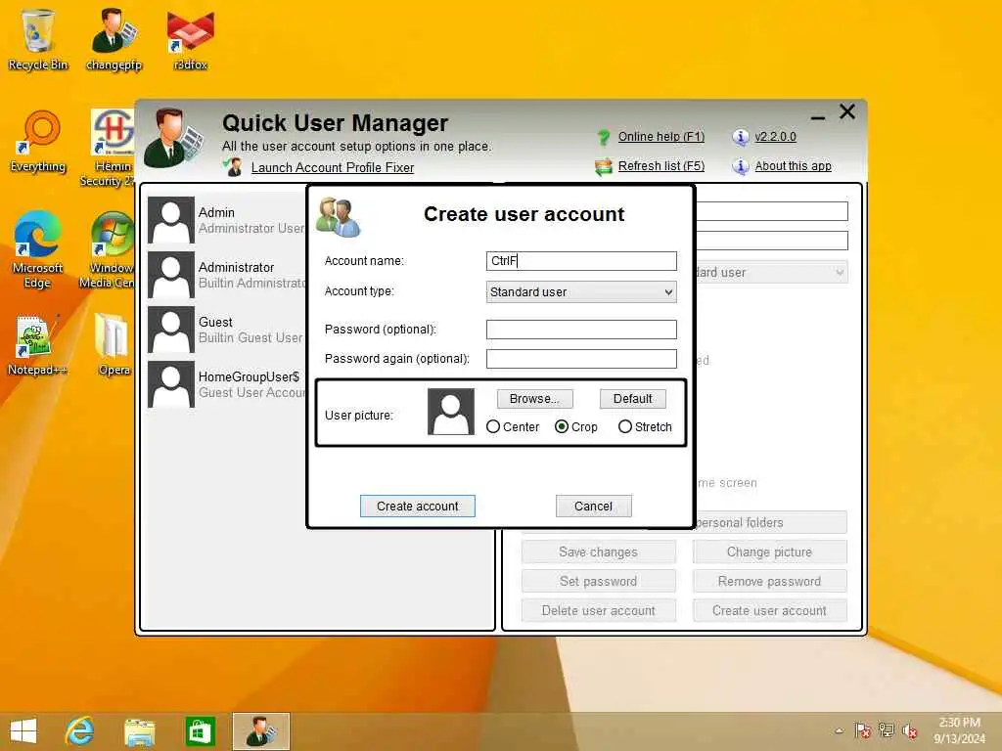Click the Browse... button
1002x751 pixels.
[535, 399]
